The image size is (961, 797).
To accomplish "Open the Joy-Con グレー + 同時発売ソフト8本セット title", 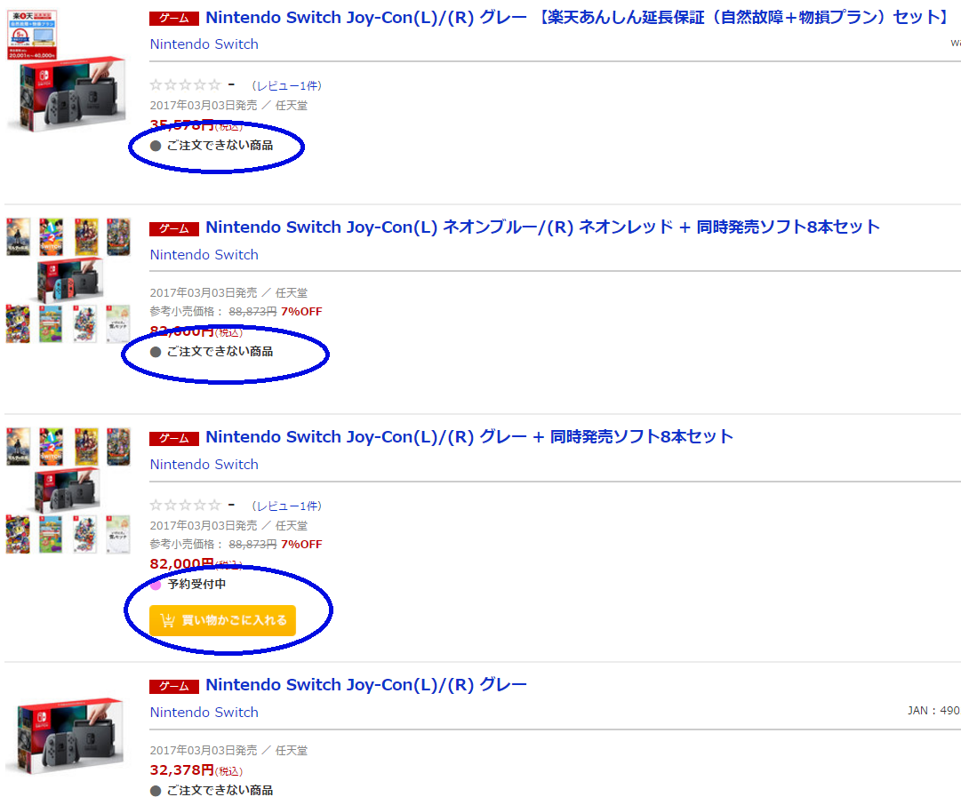I will (468, 437).
